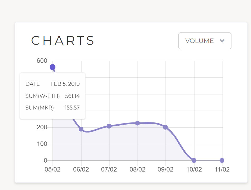The height and width of the screenshot is (190, 251).
Task: Select the last data point at 11/02
Action: click(222, 160)
